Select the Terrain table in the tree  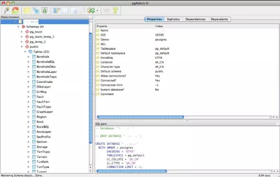click(x=42, y=157)
